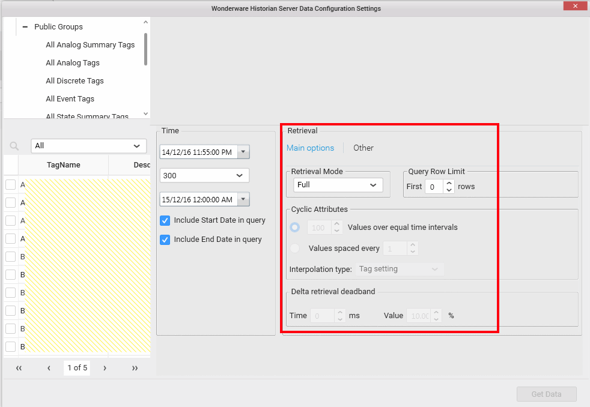Go to the first page of tags
Screen dimensions: 590x407
[19, 368]
